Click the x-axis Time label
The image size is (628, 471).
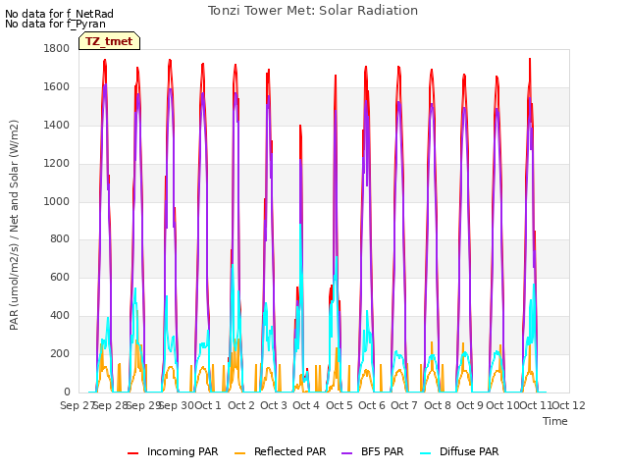click(x=555, y=421)
